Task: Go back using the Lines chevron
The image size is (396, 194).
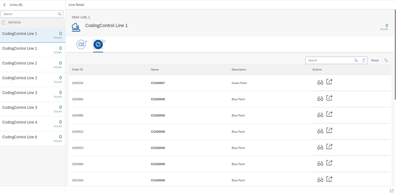Action: pyautogui.click(x=4, y=5)
